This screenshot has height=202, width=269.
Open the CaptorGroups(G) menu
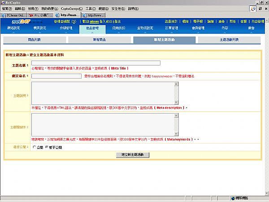point(72,9)
